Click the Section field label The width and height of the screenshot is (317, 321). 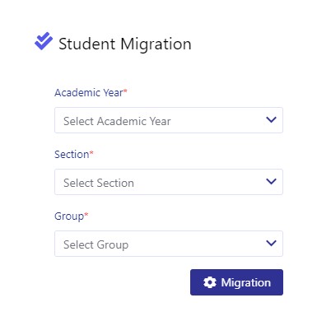(x=72, y=155)
